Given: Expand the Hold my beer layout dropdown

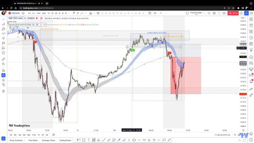Looking at the screenshot, I should click(x=204, y=13).
